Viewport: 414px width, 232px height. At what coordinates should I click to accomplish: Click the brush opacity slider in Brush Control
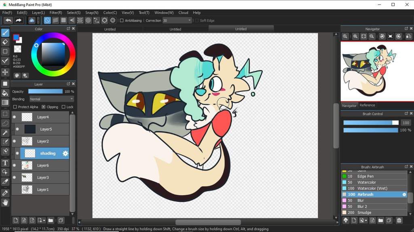coord(371,130)
